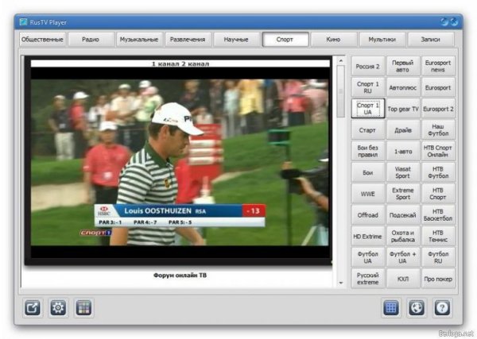Open the settings gear icon

(x=58, y=308)
